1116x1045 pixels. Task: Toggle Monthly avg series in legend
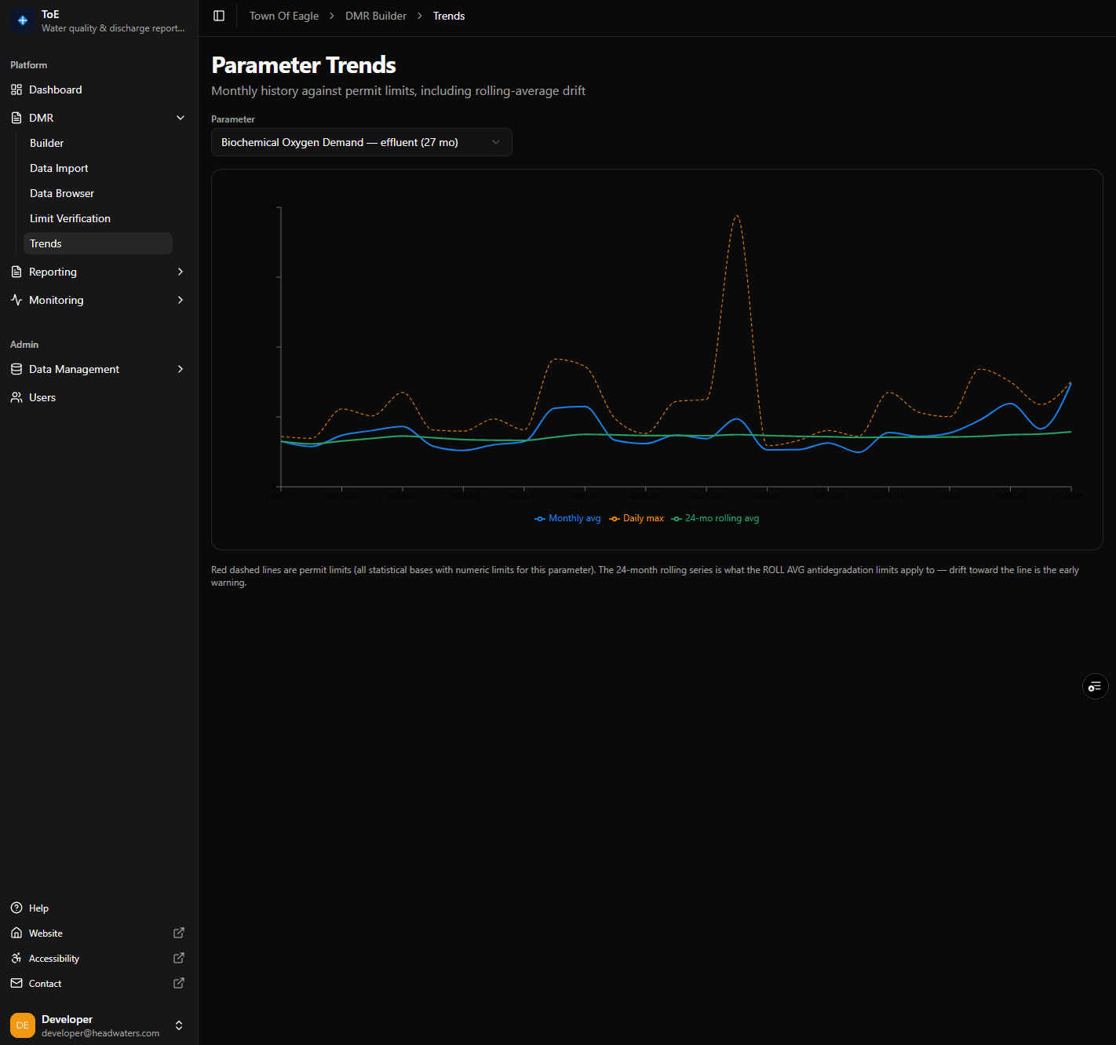[x=567, y=518]
